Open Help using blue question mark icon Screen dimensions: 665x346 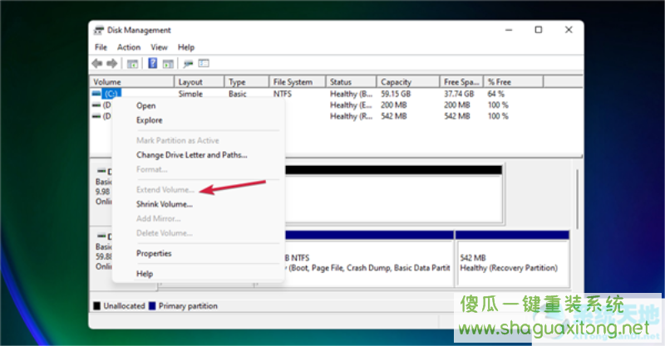[x=153, y=64]
